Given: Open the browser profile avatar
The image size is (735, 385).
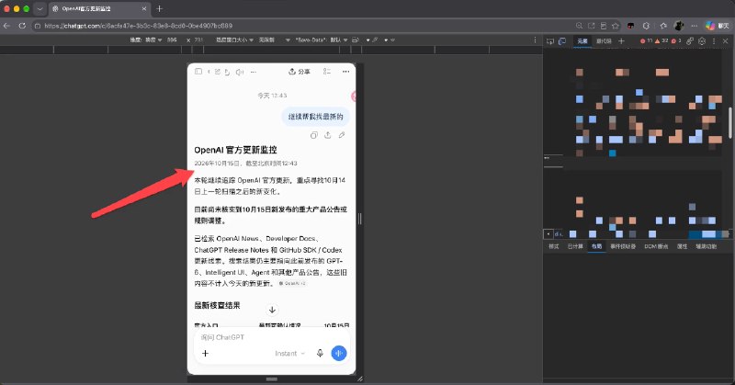Looking at the screenshot, I should (678, 26).
